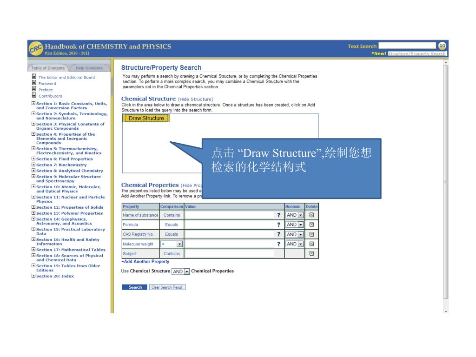Click scrollbar up arrow
This screenshot has height=357, width=476.
tap(446, 62)
